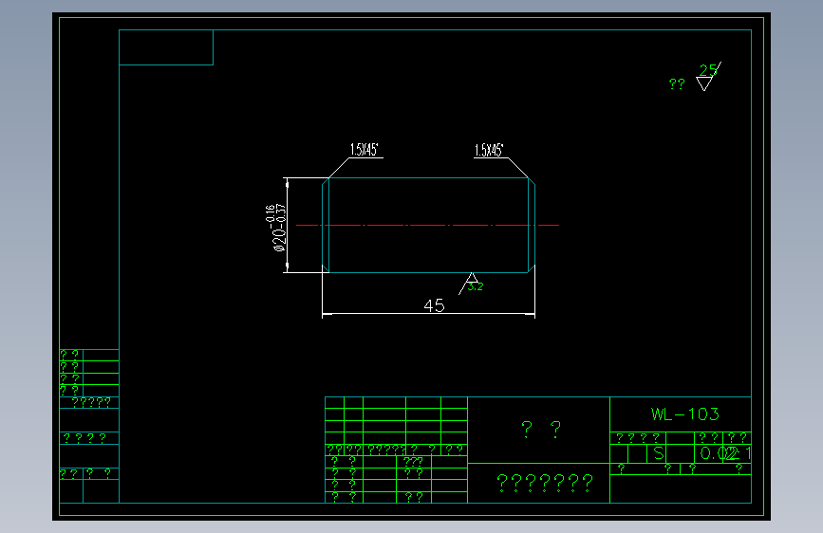The image size is (823, 533).
Task: Select the S cell in the title block
Action: pos(659,453)
